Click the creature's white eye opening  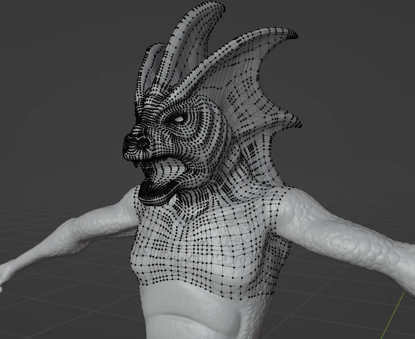coord(179,119)
